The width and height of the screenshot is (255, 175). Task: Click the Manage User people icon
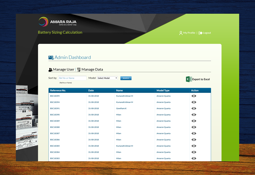pos(50,70)
